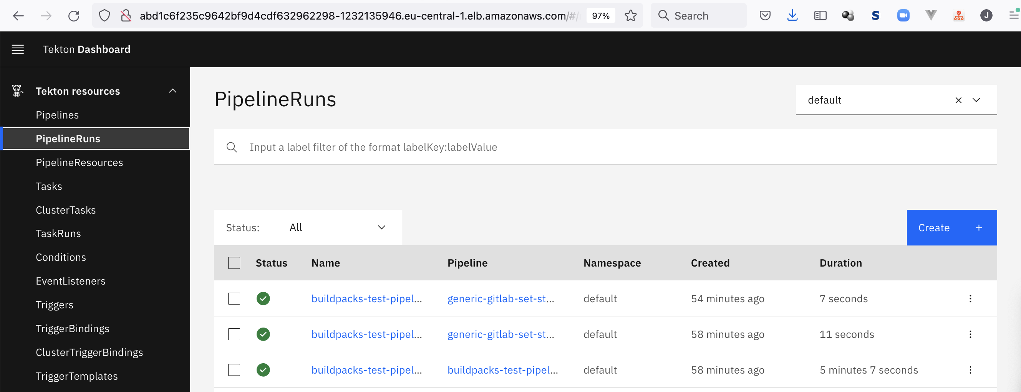
Task: Click the browser forward arrow
Action: [46, 16]
